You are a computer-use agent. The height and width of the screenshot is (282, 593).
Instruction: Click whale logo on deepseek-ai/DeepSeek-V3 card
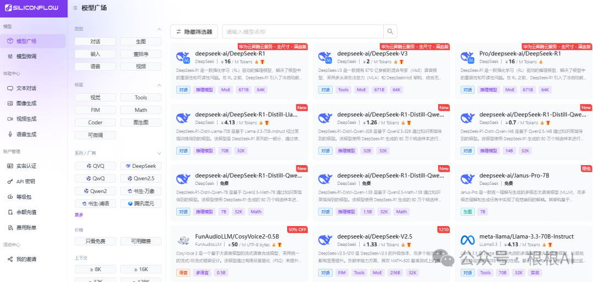325,57
